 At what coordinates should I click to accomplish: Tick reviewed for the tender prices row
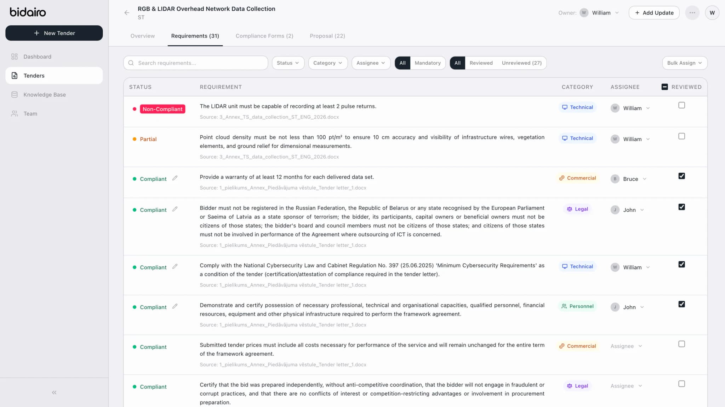coord(681,344)
